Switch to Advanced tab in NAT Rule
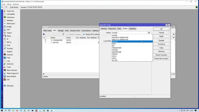The width and height of the screenshot is (199, 112). [x=112, y=29]
